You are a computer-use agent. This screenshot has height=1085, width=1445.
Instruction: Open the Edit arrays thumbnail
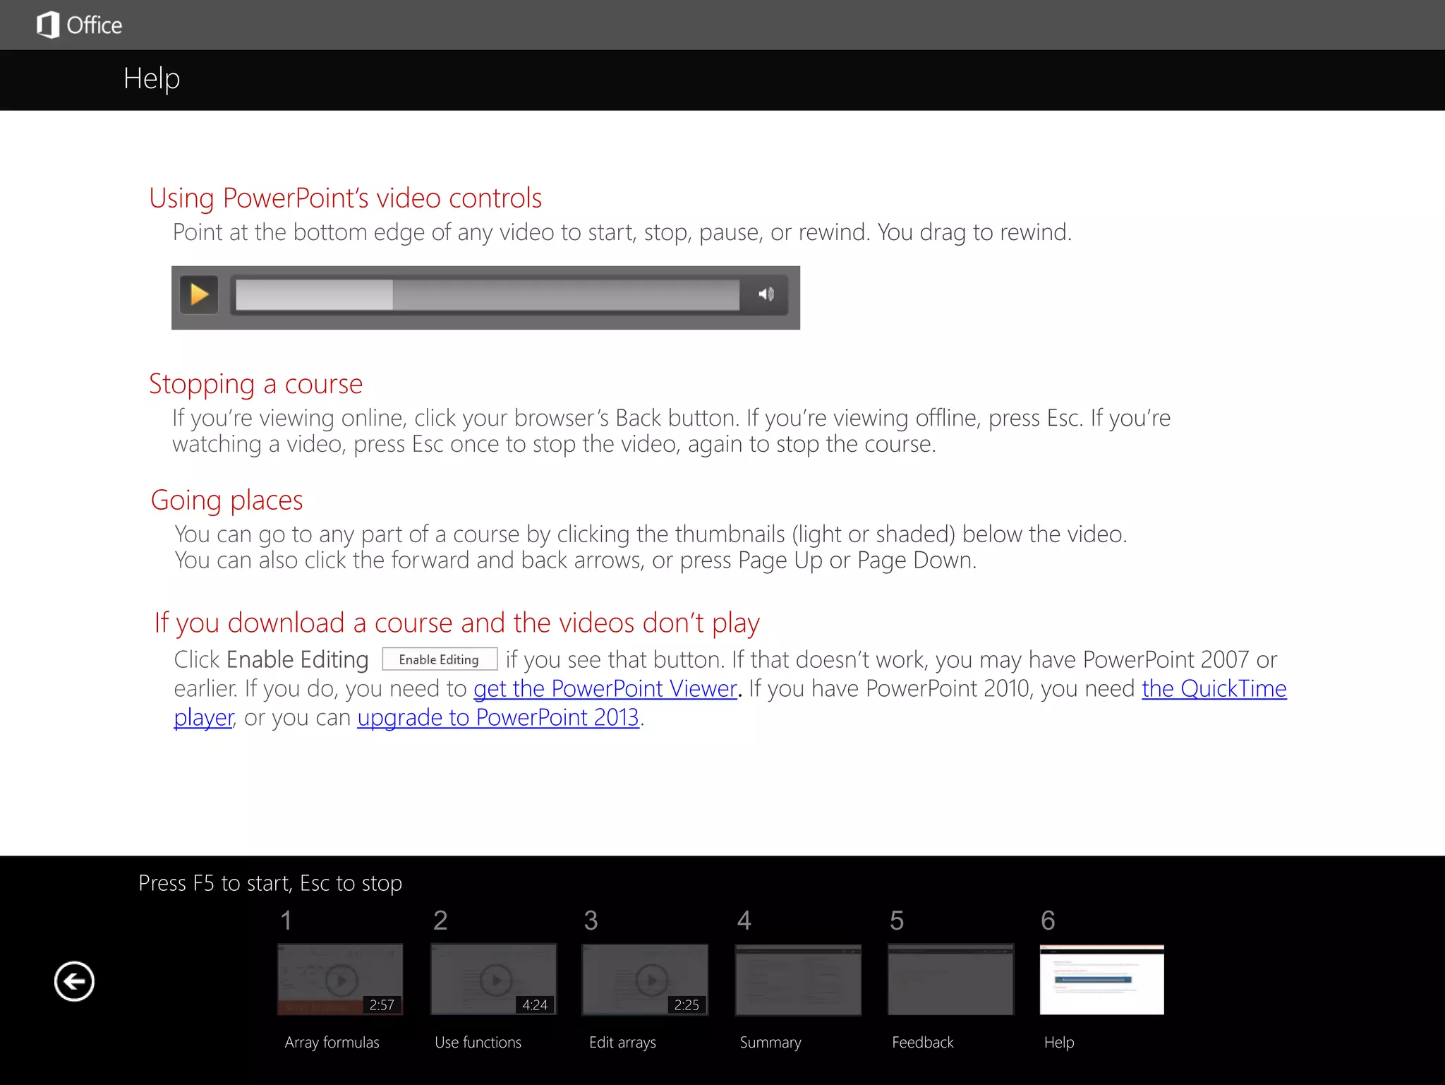pyautogui.click(x=646, y=980)
